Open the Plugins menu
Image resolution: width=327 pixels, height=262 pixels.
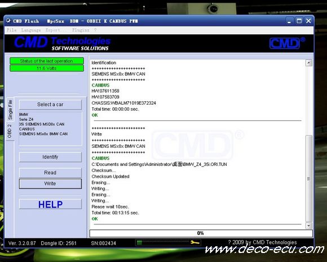(81, 30)
